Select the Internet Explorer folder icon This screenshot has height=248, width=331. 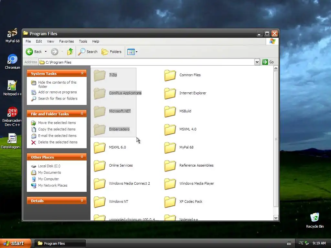[x=170, y=93]
